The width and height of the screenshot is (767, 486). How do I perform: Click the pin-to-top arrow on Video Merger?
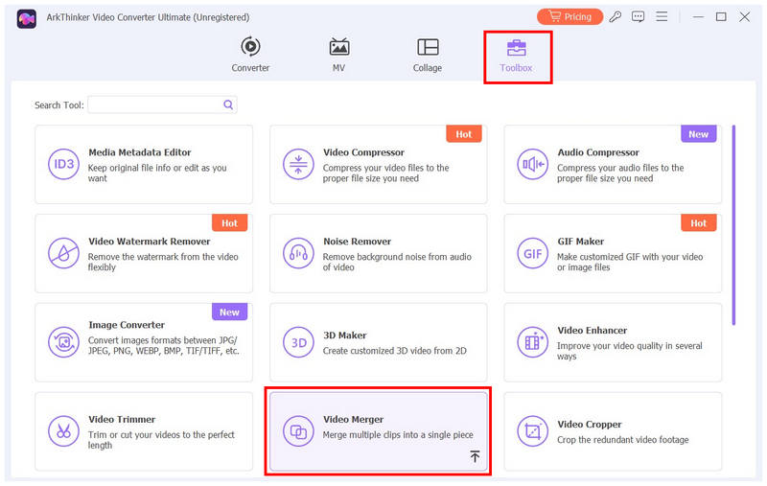(475, 456)
